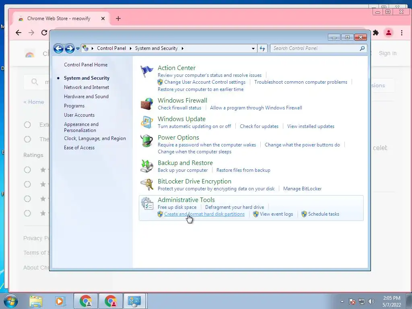Select the second star rating radio button
Viewport: 412px width, 309px height.
pyautogui.click(x=27, y=184)
